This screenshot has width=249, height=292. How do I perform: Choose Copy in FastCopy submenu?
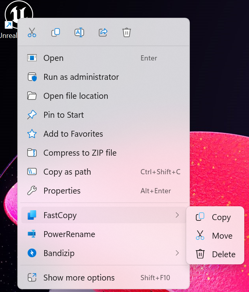click(215, 217)
